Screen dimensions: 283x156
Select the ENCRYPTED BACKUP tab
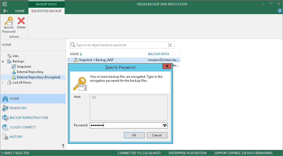(x=46, y=11)
